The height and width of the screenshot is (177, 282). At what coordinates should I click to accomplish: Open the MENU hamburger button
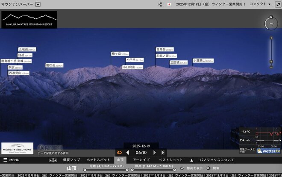pyautogui.click(x=12, y=160)
